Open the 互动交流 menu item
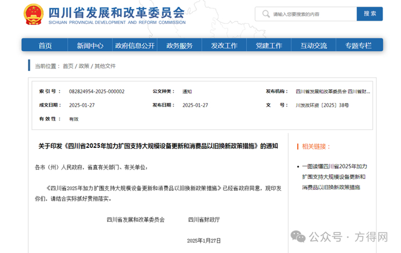The image size is (401, 253). [x=313, y=46]
